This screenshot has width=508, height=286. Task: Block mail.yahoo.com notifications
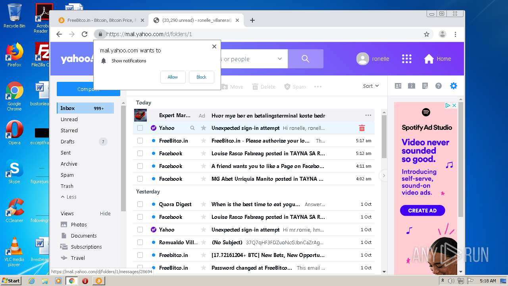(x=201, y=77)
